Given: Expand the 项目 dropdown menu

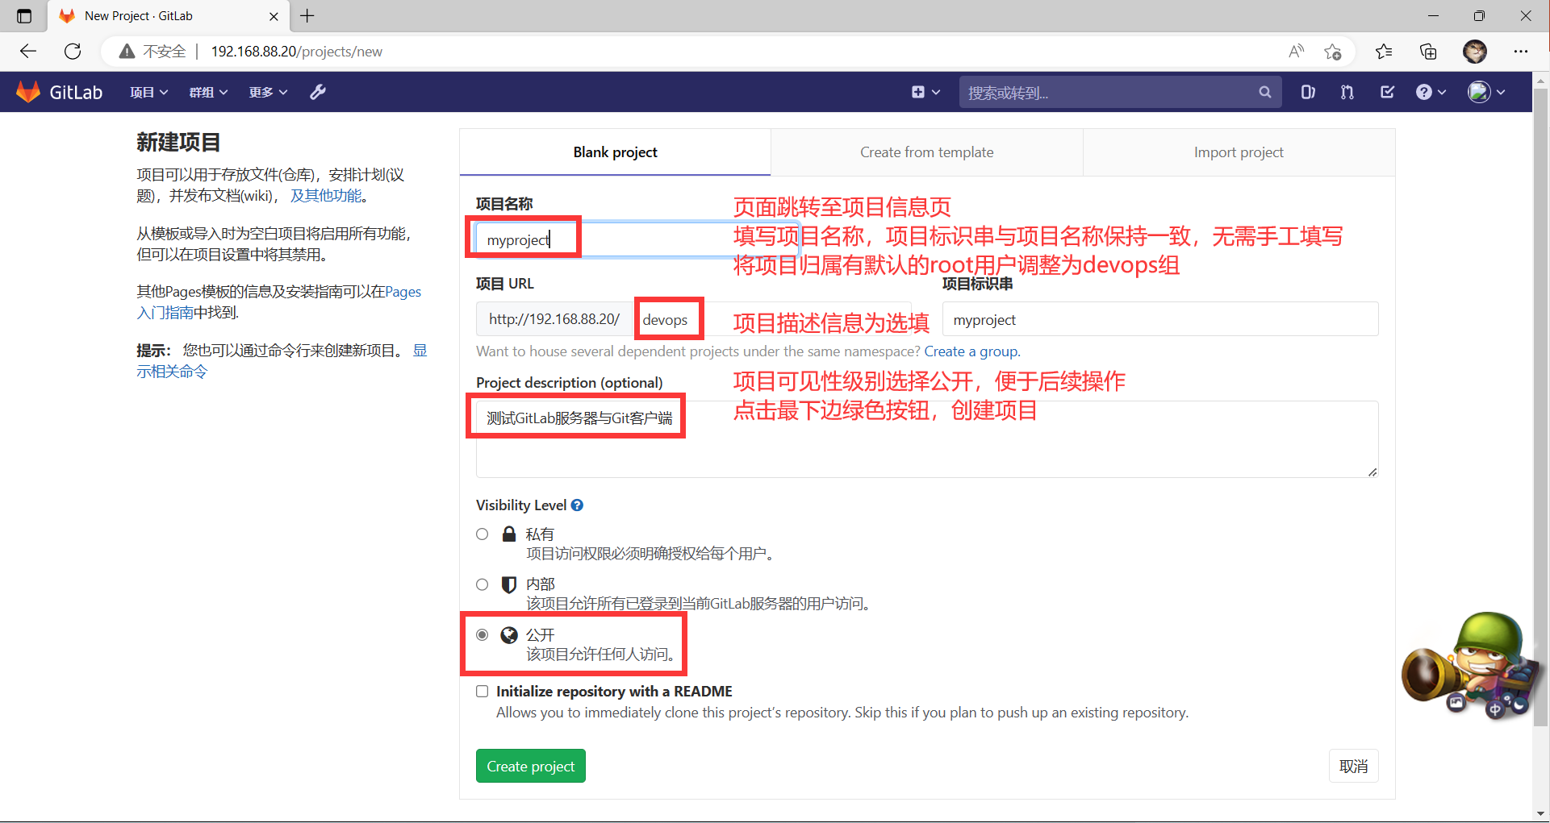Looking at the screenshot, I should pos(149,92).
